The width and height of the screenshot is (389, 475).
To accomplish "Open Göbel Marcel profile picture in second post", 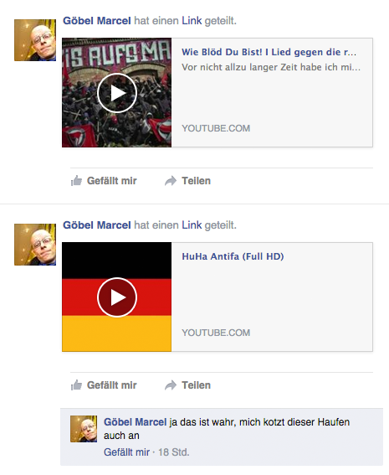I will pyautogui.click(x=35, y=245).
